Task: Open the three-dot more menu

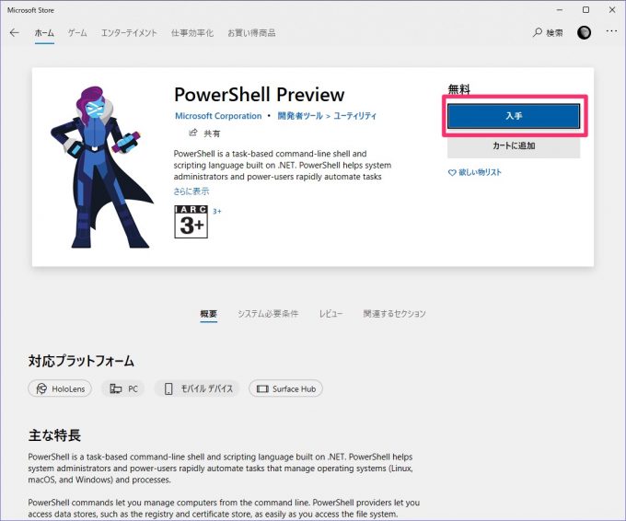Action: tap(611, 31)
